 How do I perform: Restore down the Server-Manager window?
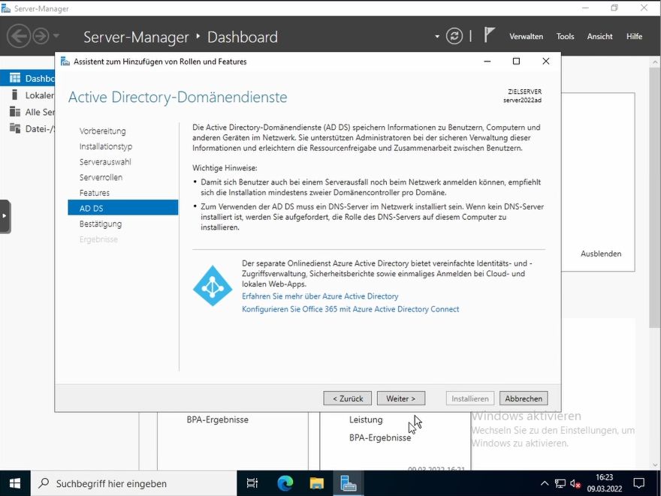pyautogui.click(x=614, y=8)
